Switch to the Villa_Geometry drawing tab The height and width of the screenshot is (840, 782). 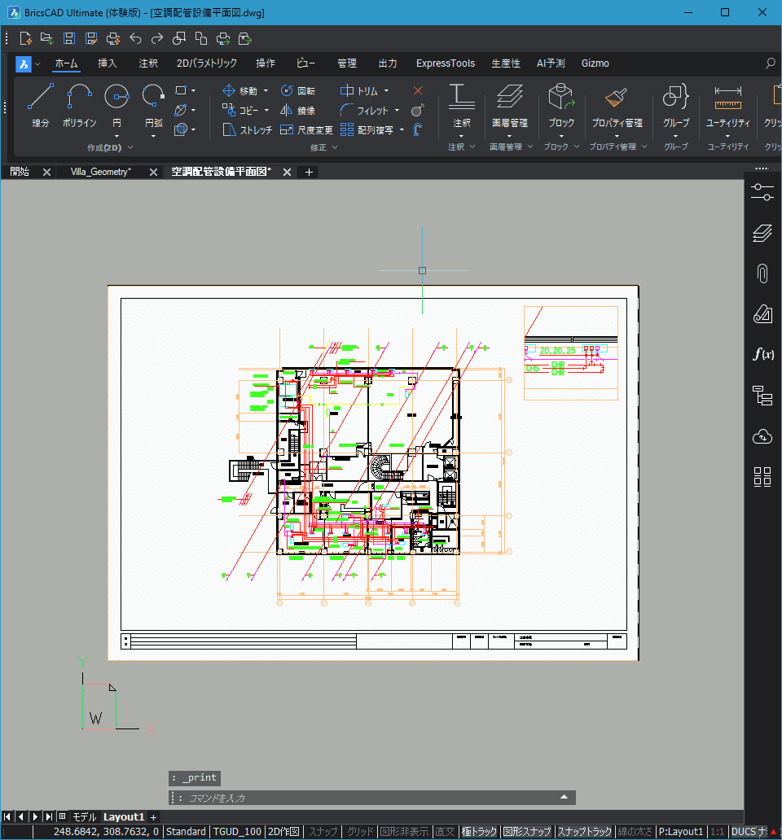tap(99, 172)
